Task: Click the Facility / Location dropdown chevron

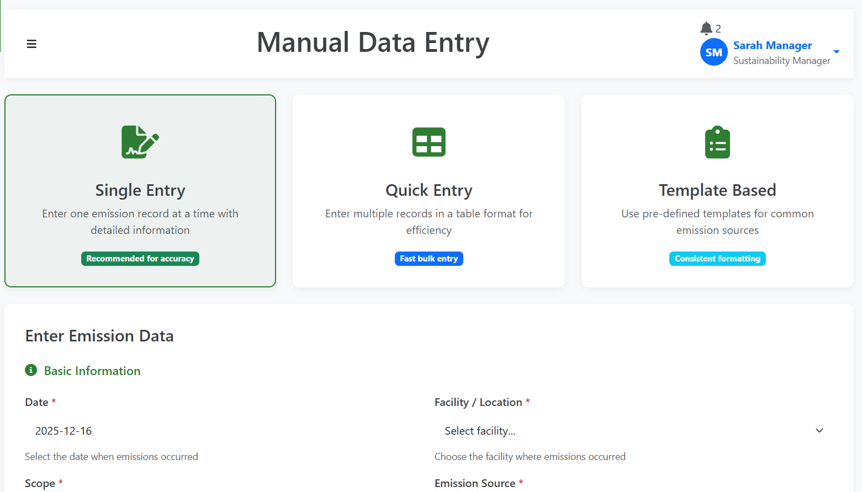Action: pos(819,430)
